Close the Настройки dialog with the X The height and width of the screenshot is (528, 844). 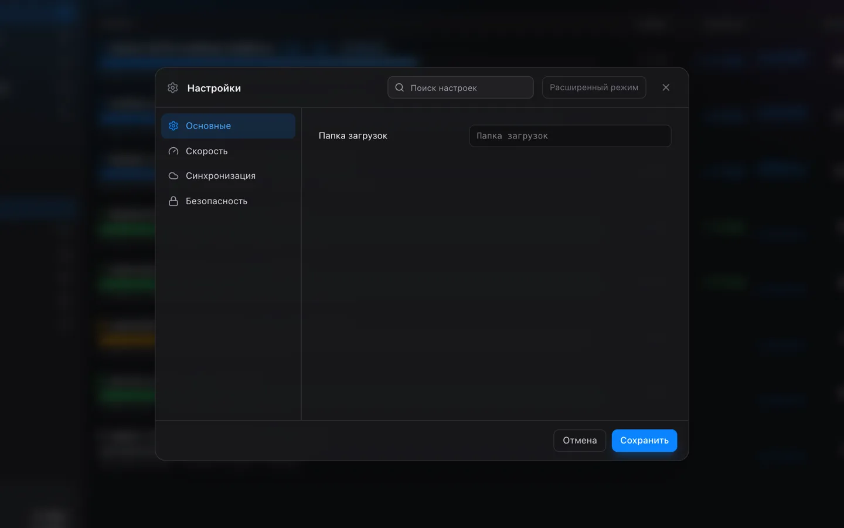click(x=666, y=87)
